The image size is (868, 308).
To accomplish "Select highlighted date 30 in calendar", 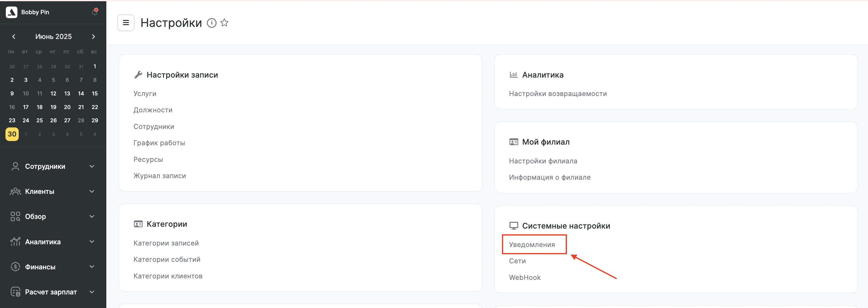I will click(12, 134).
